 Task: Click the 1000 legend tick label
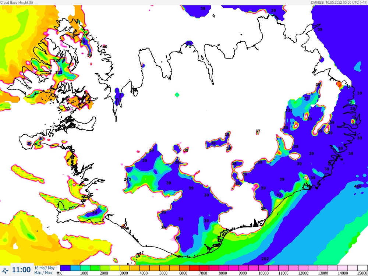(84, 273)
